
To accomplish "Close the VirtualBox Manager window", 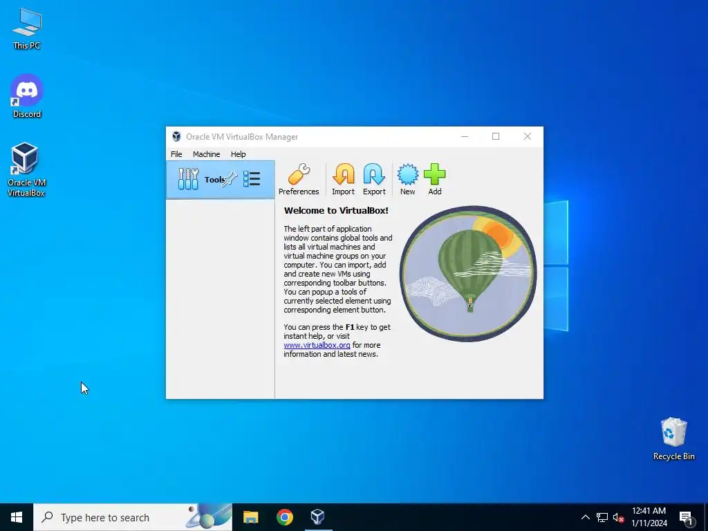I will tap(527, 136).
